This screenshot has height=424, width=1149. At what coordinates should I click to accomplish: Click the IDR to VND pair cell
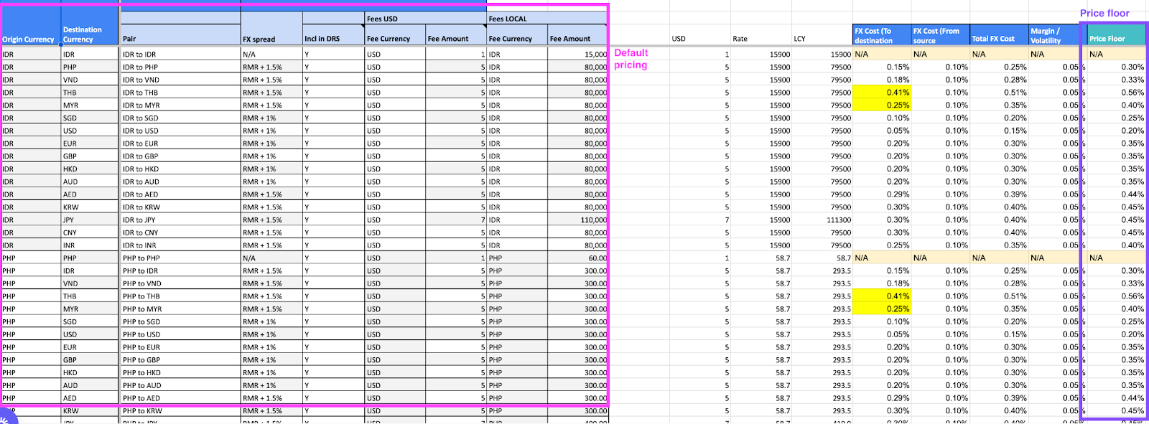pyautogui.click(x=180, y=80)
